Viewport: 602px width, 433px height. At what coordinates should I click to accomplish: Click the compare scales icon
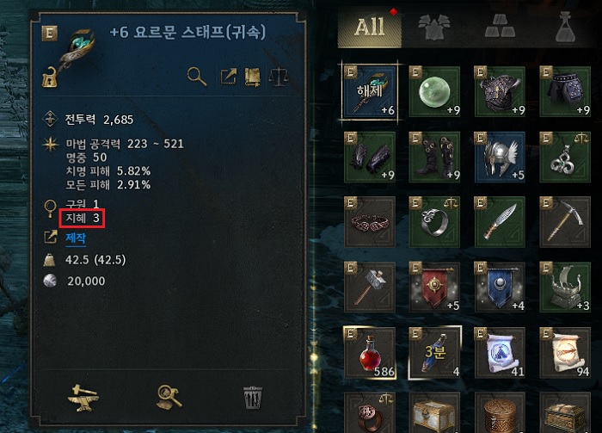[x=279, y=77]
